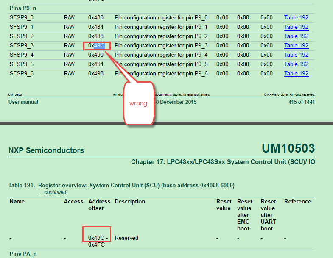The image size is (333, 258).
Task: Click the 'Description' column header
Action: [x=130, y=201]
